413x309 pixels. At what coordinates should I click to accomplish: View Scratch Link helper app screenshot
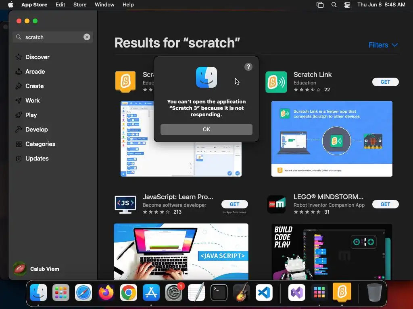332,139
